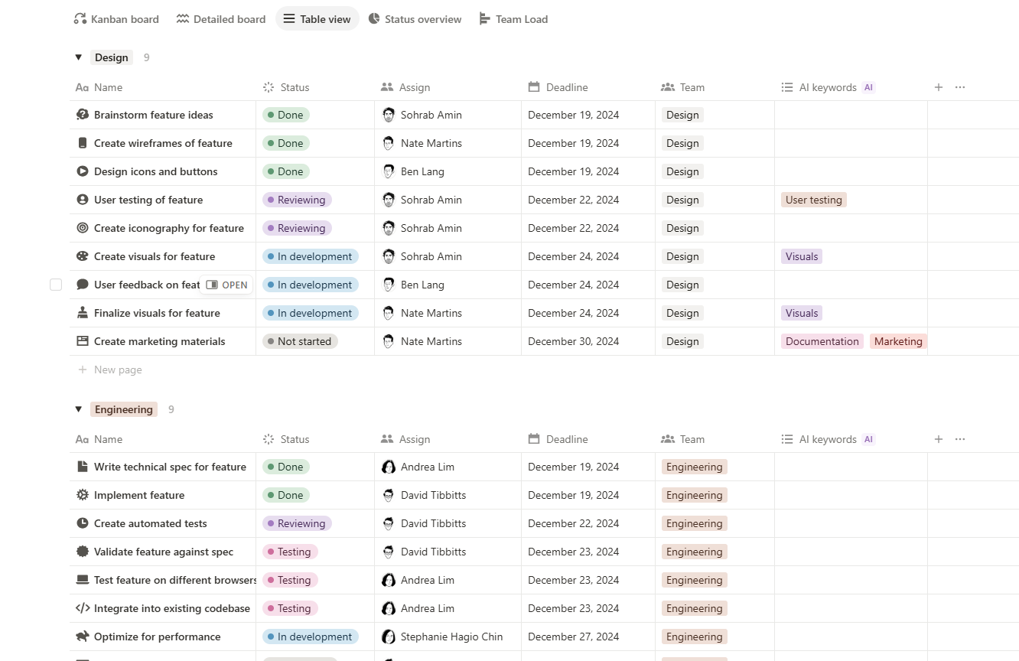1019x661 pixels.
Task: Click Create automated tests clock icon
Action: 83,523
